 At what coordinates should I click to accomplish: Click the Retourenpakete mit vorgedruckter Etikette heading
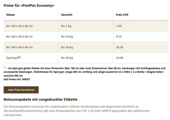[40, 100]
